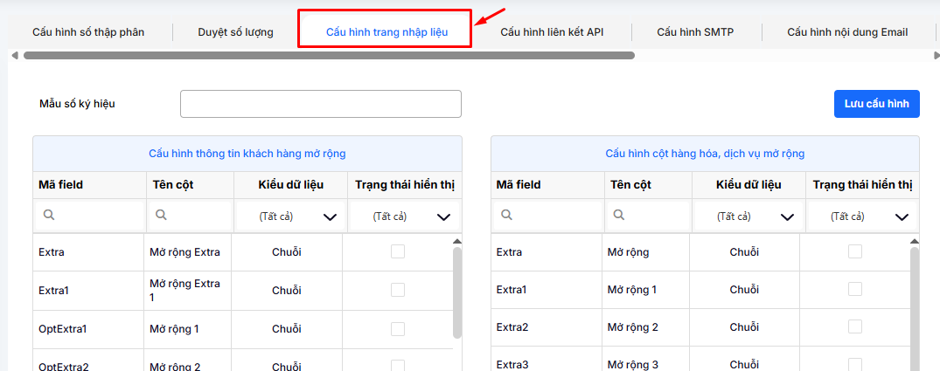Click the left arrow of horizontal tab scrollbar
Image resolution: width=940 pixels, height=371 pixels.
pos(14,55)
